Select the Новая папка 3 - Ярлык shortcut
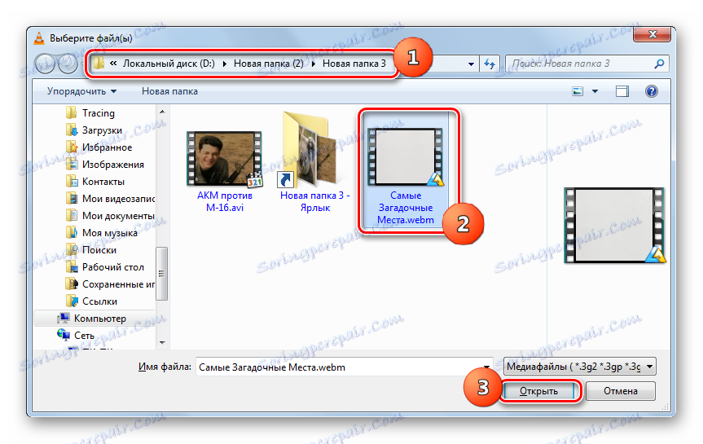Image resolution: width=703 pixels, height=444 pixels. coord(314,161)
